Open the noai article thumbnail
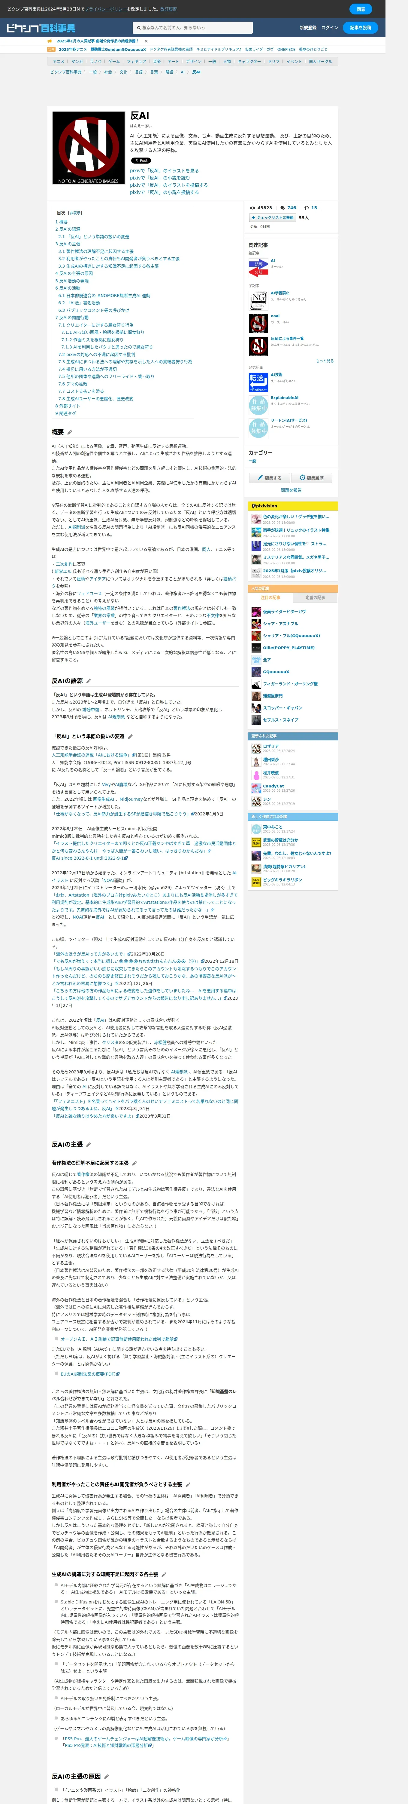 click(x=258, y=323)
